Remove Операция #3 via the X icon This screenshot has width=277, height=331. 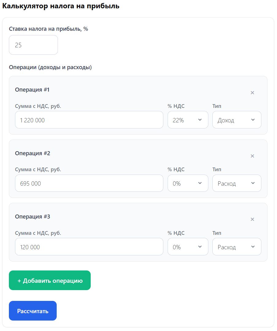tap(252, 219)
